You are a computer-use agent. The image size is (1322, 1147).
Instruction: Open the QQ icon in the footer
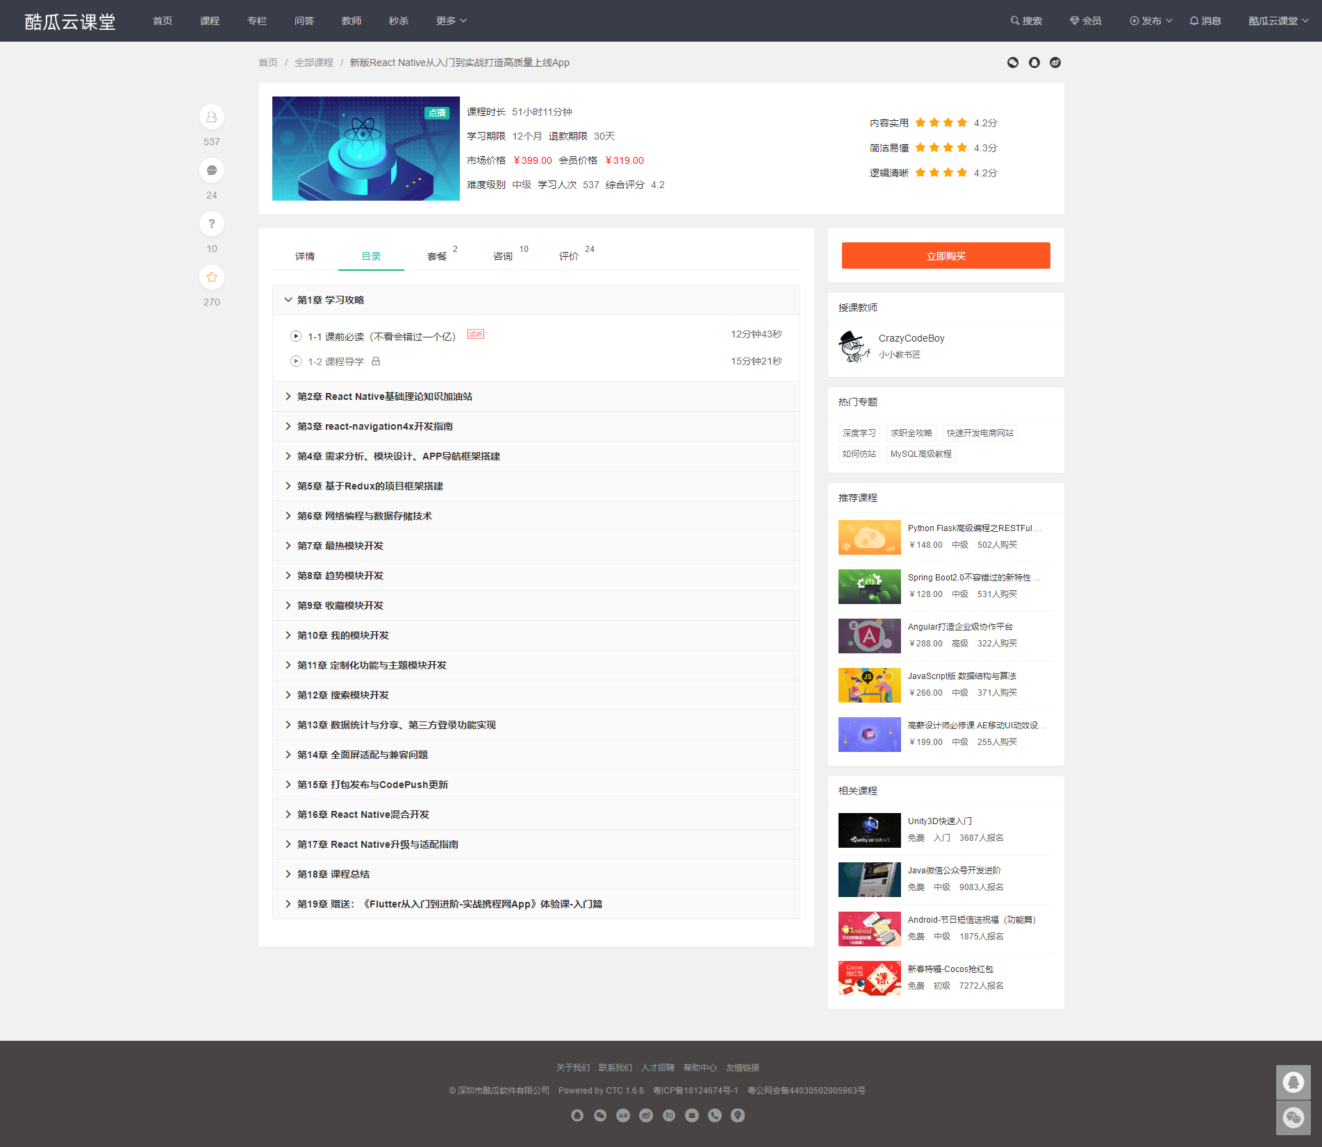[577, 1115]
